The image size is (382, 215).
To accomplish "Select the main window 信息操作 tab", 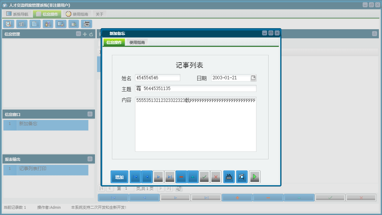I will click(47, 14).
